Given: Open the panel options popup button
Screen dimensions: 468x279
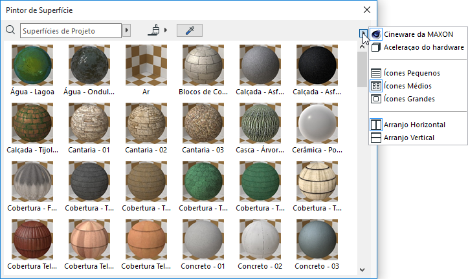Looking at the screenshot, I should [x=363, y=34].
